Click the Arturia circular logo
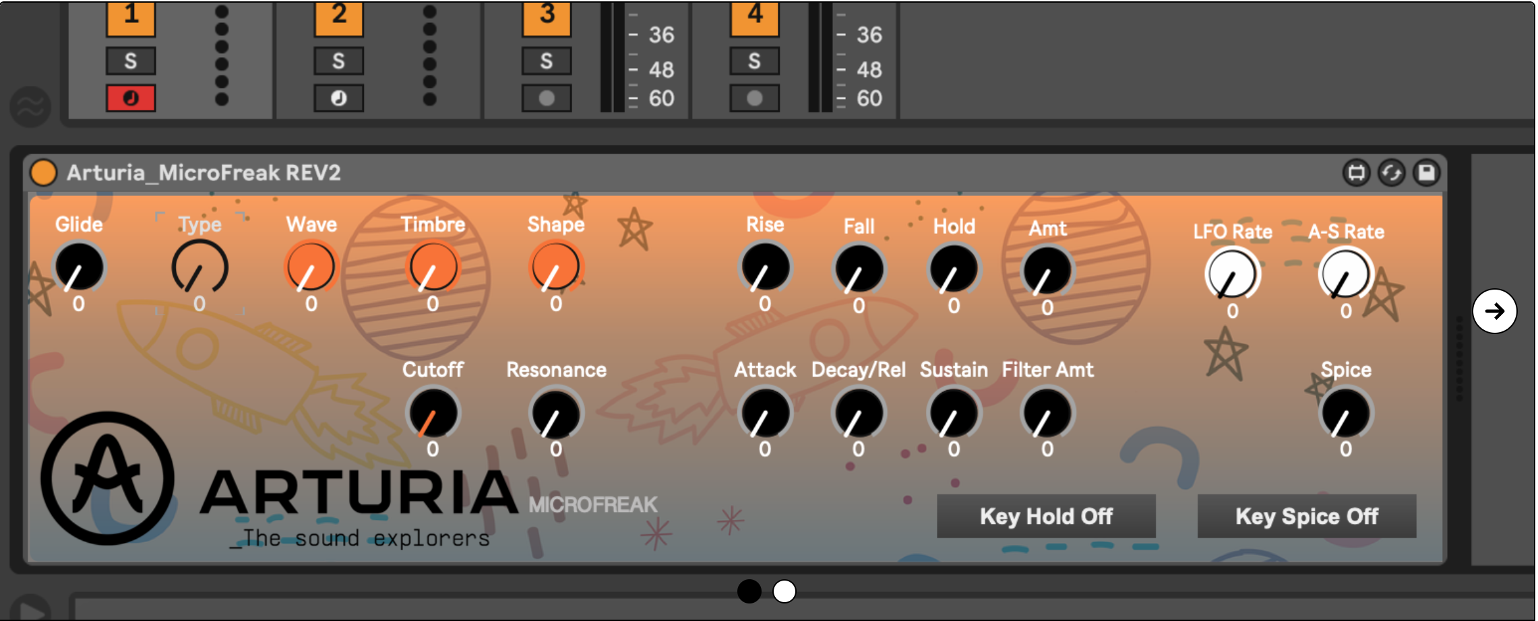1538x621 pixels. coord(108,478)
